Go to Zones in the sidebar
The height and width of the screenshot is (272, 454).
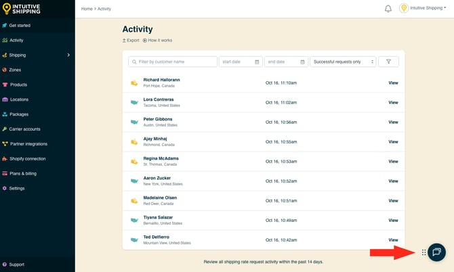[15, 70]
